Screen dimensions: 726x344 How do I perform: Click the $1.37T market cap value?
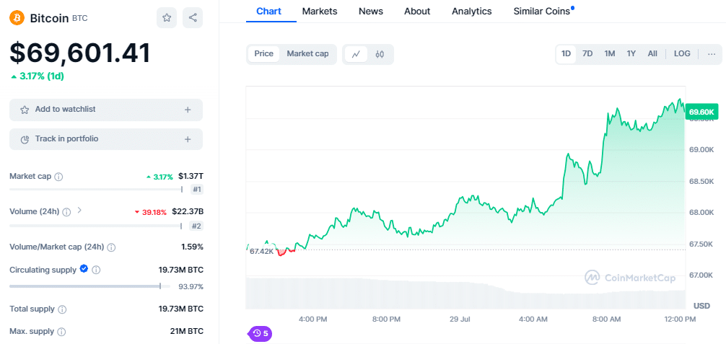coord(191,177)
